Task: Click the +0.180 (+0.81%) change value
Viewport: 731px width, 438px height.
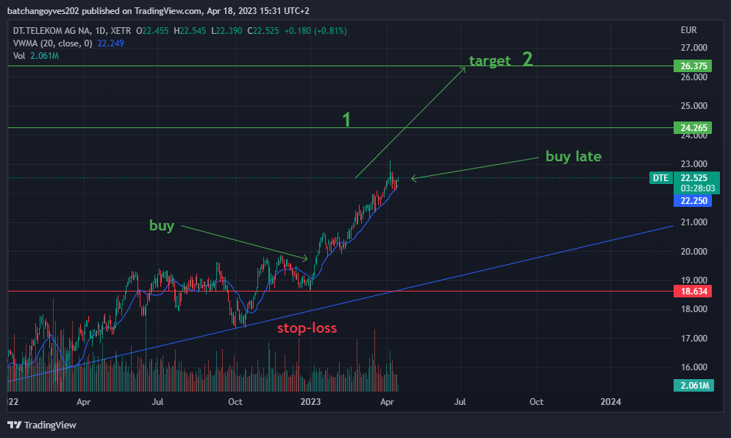Action: point(315,31)
